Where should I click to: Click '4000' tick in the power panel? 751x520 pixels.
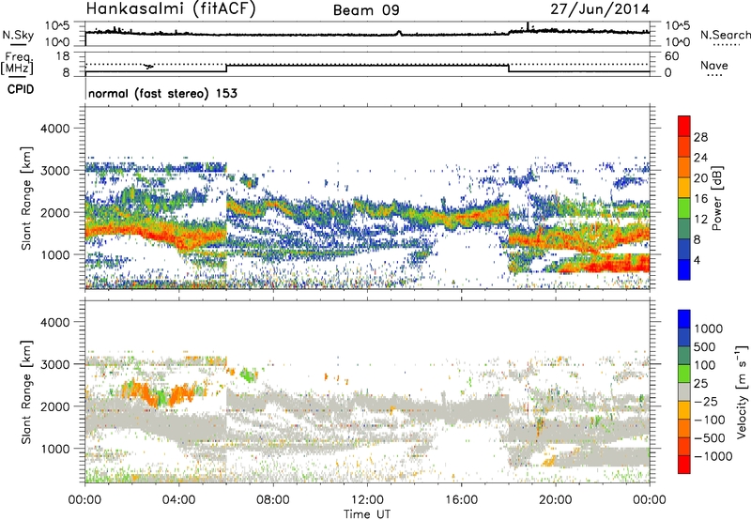(x=54, y=129)
